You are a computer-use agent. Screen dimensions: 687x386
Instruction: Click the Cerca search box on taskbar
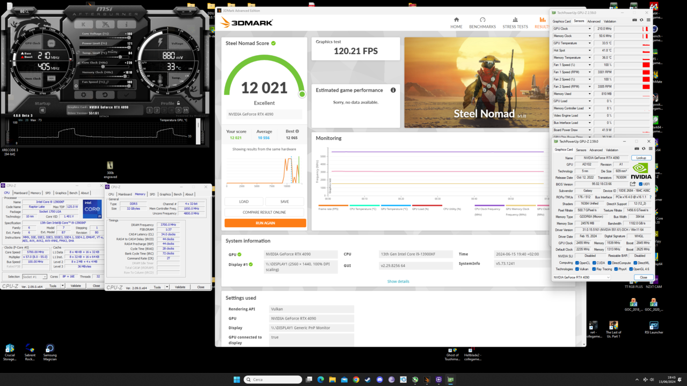click(x=273, y=380)
